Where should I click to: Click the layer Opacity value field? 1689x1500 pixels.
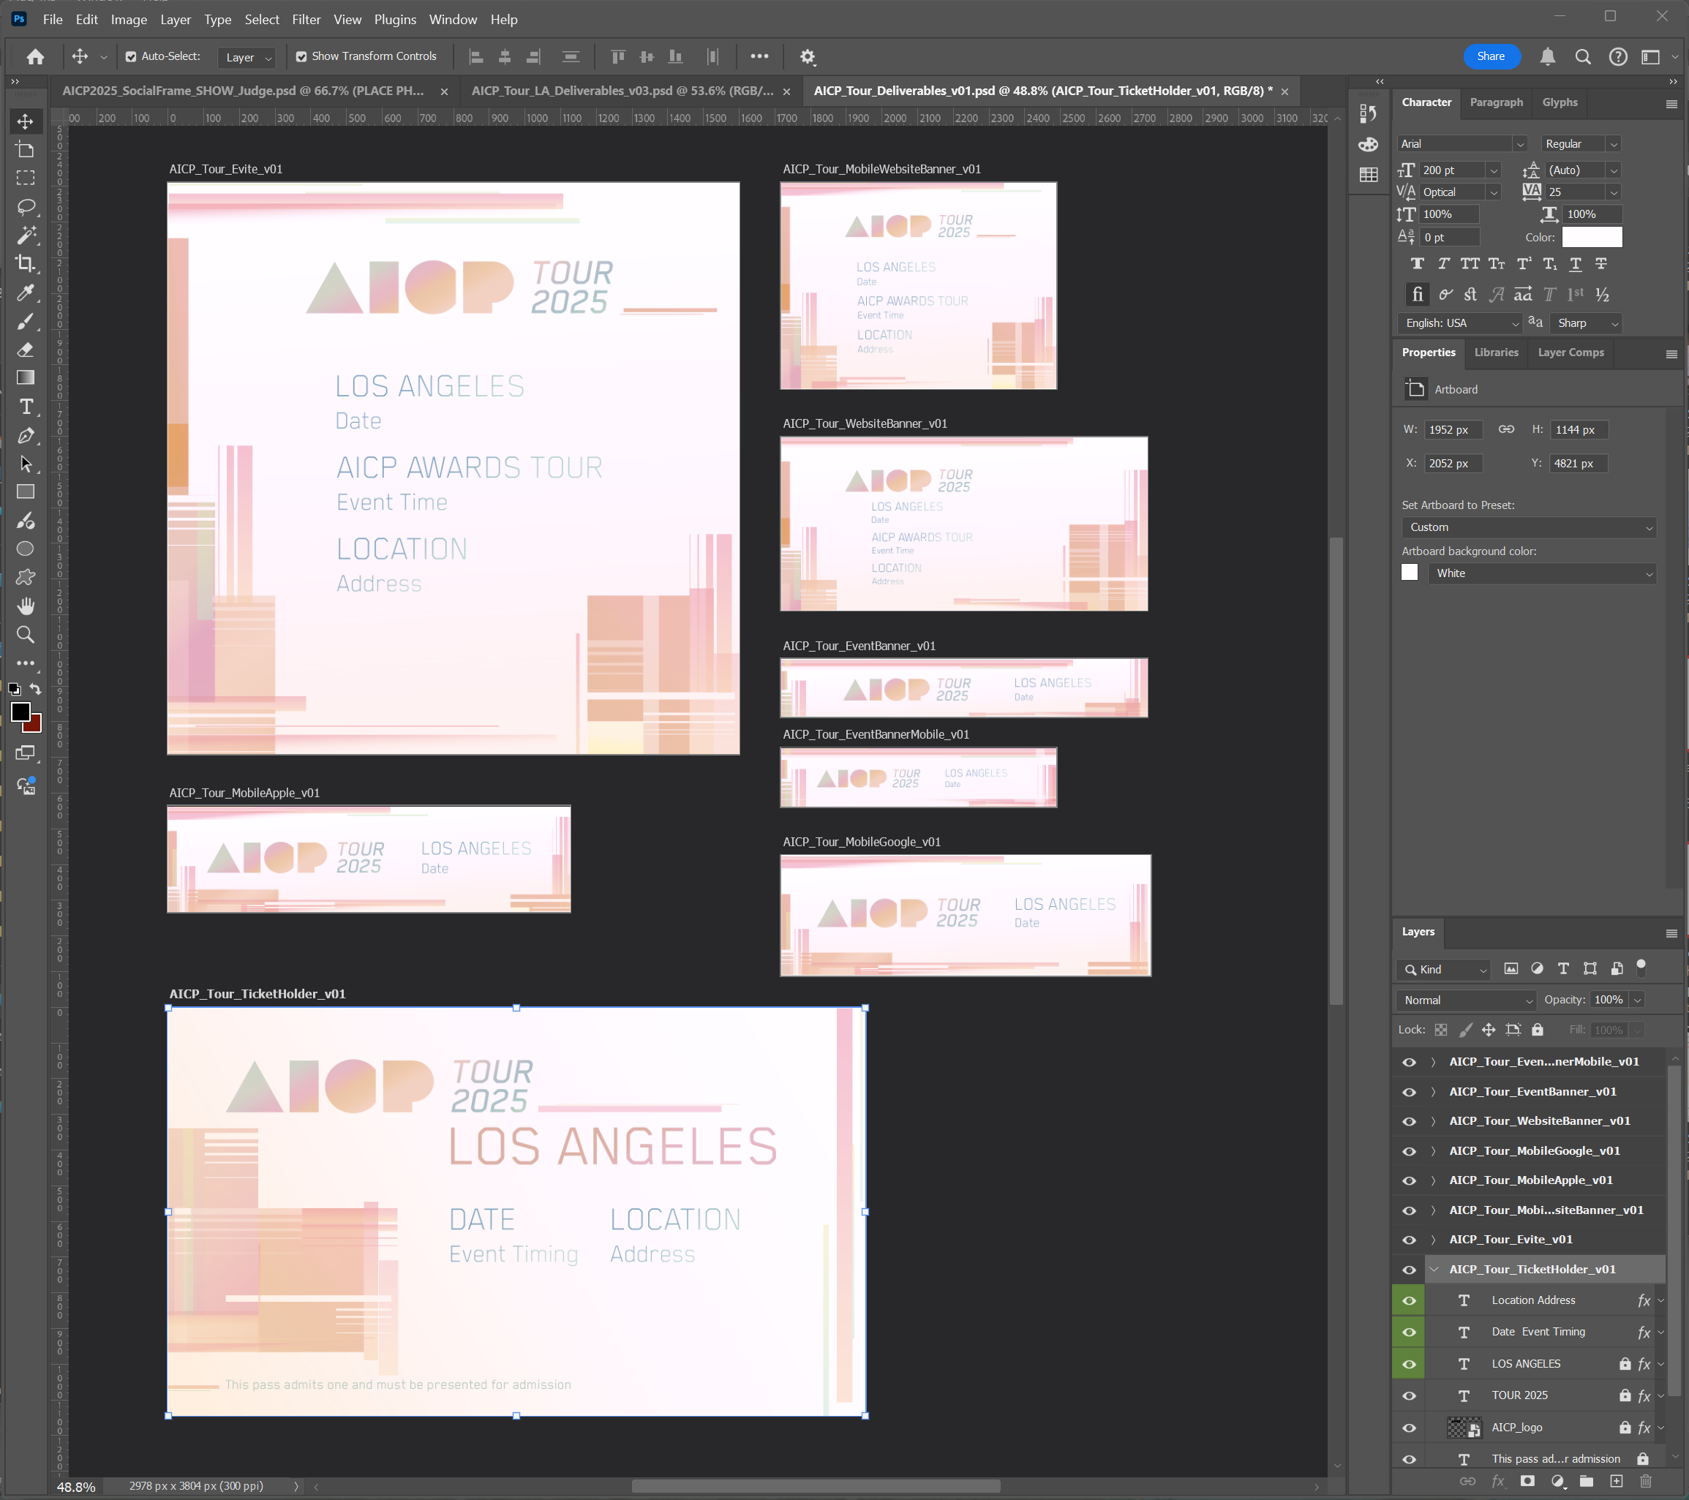click(x=1609, y=1000)
